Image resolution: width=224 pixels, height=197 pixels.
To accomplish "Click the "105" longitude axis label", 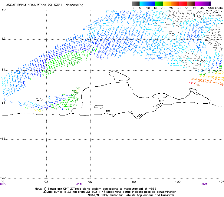I will 222,182.
